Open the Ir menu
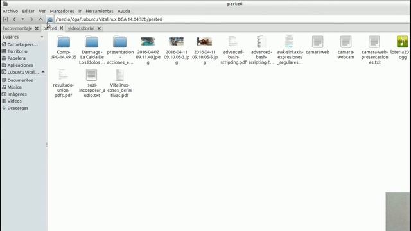This screenshot has height=231, width=411. pos(80,11)
